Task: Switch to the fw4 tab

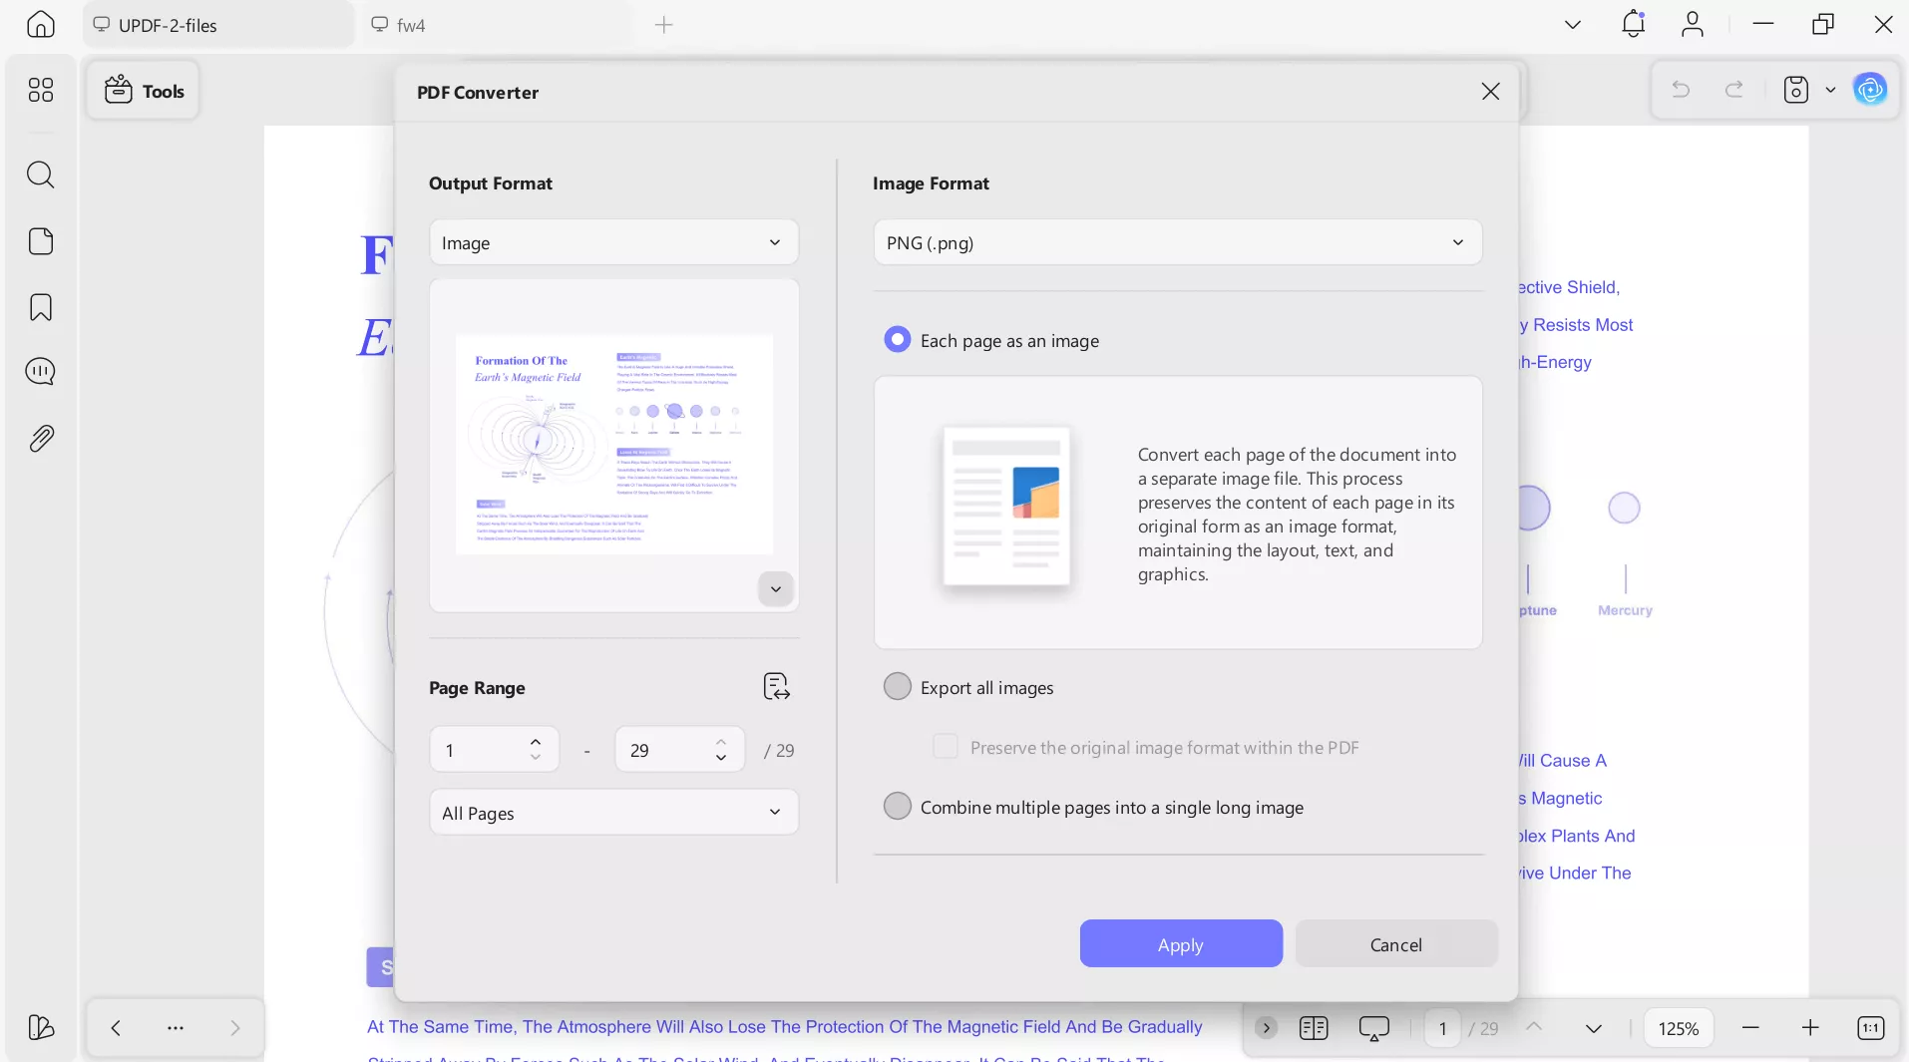Action: point(410,25)
